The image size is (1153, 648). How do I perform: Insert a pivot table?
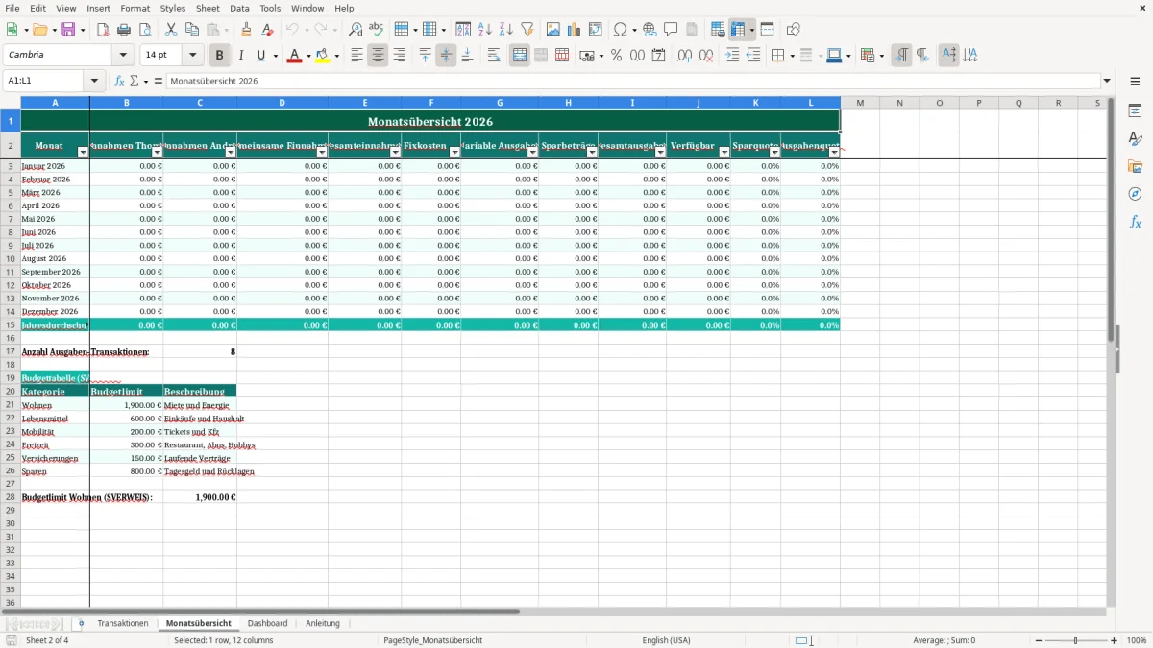[x=596, y=30]
